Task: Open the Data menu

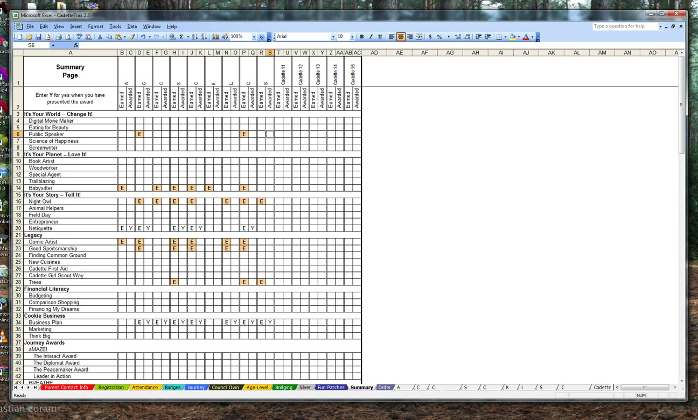Action: tap(132, 26)
